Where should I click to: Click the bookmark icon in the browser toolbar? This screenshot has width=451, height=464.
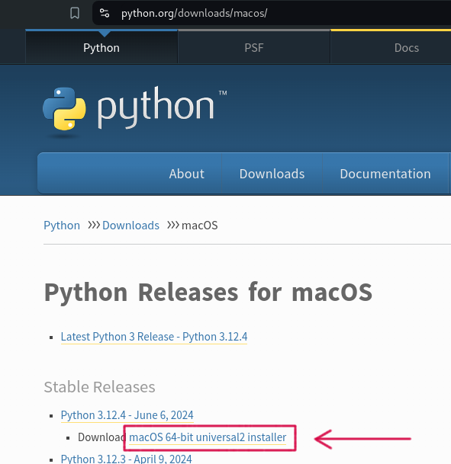[75, 13]
